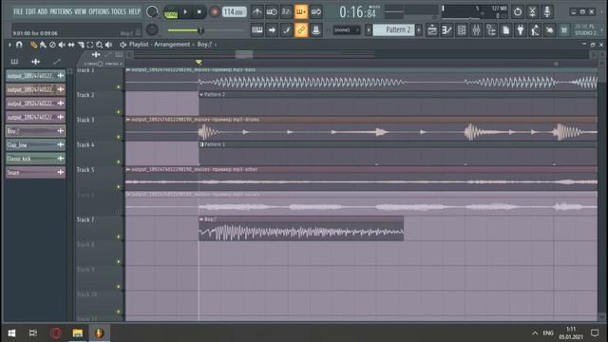The height and width of the screenshot is (342, 608).
Task: Select the Delete tool in playlist toolbar
Action: coord(52,45)
